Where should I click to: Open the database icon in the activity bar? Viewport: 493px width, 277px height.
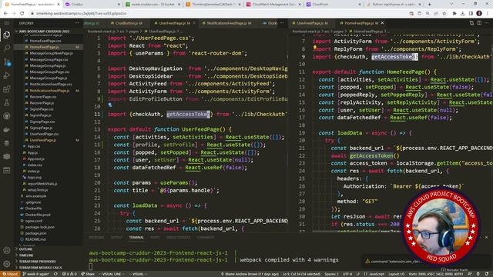tap(7, 143)
